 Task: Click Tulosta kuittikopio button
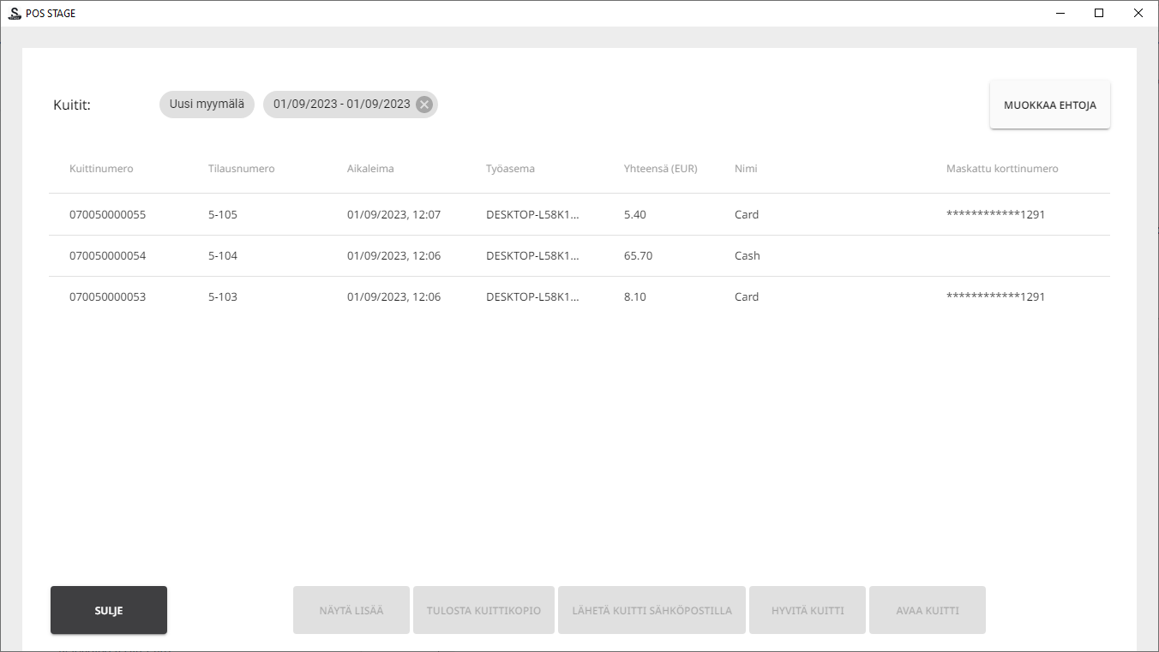483,611
